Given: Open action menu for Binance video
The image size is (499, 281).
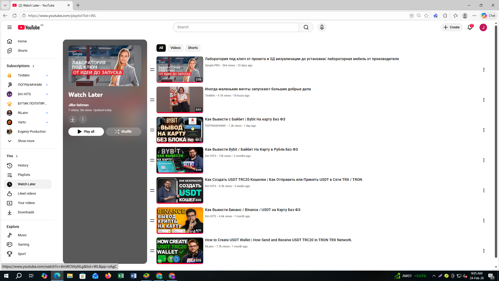Looking at the screenshot, I should tap(484, 221).
